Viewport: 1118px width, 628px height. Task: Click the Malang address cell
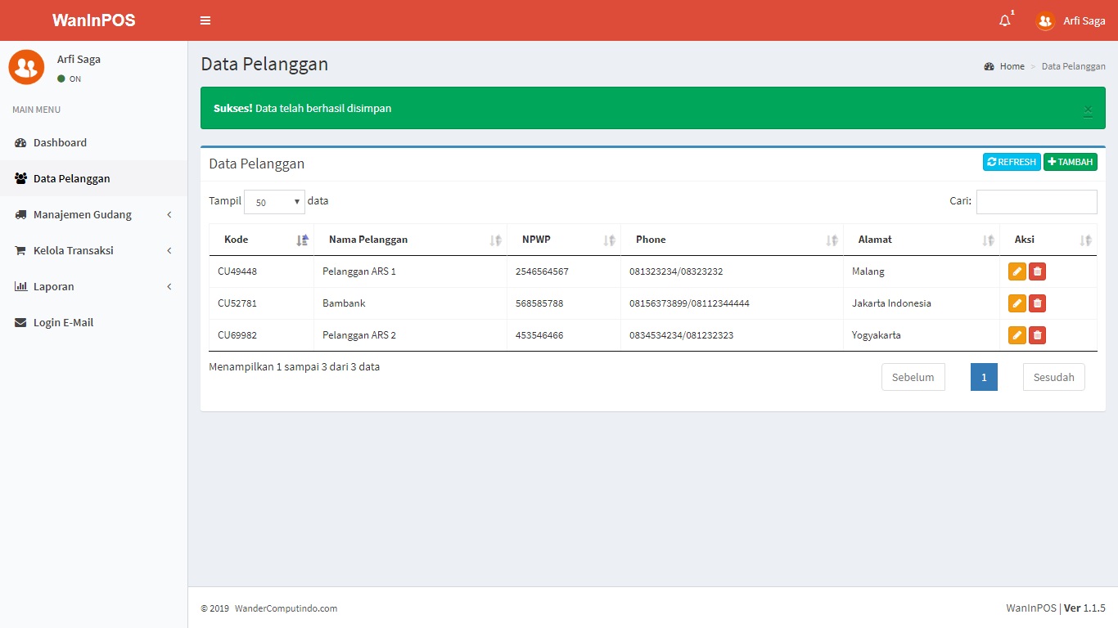tap(922, 271)
